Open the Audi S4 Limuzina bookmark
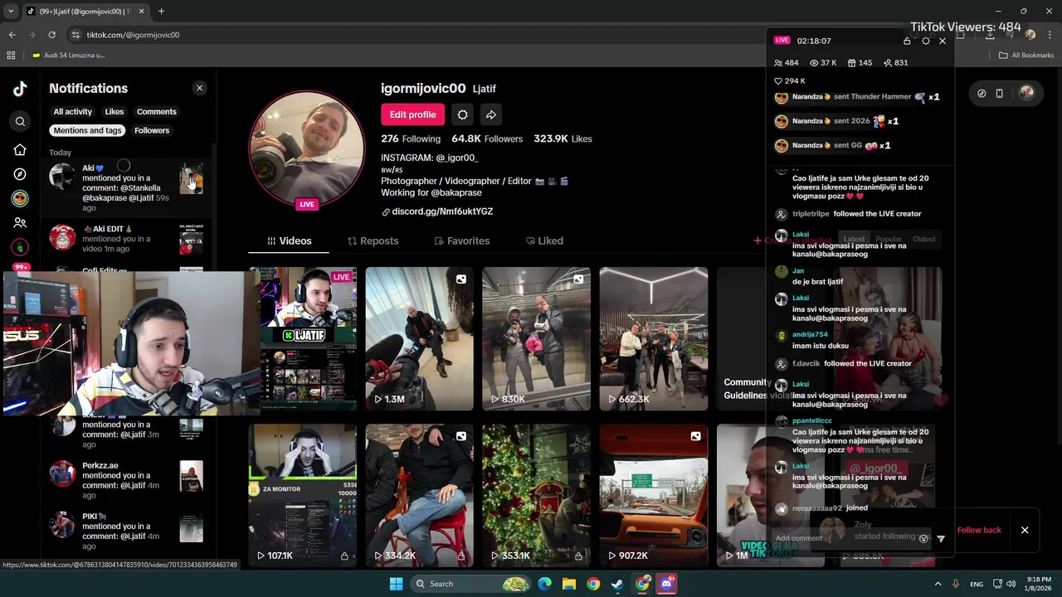1062x597 pixels. (69, 56)
